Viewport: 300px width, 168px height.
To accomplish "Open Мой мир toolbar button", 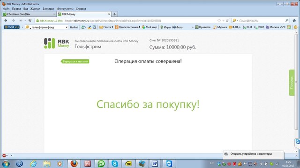I will [150, 27].
